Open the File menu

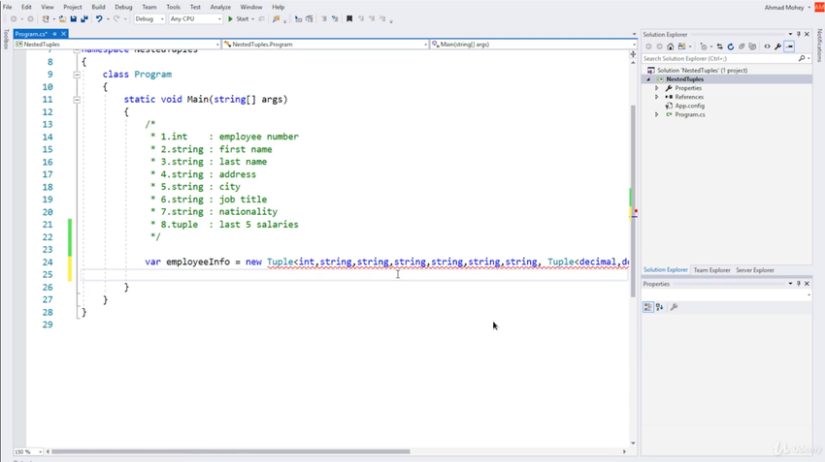tap(8, 7)
